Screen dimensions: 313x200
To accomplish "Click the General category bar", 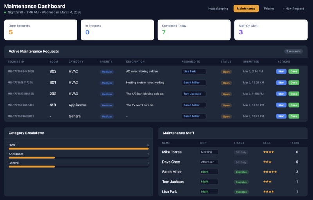I will click(x=79, y=166).
